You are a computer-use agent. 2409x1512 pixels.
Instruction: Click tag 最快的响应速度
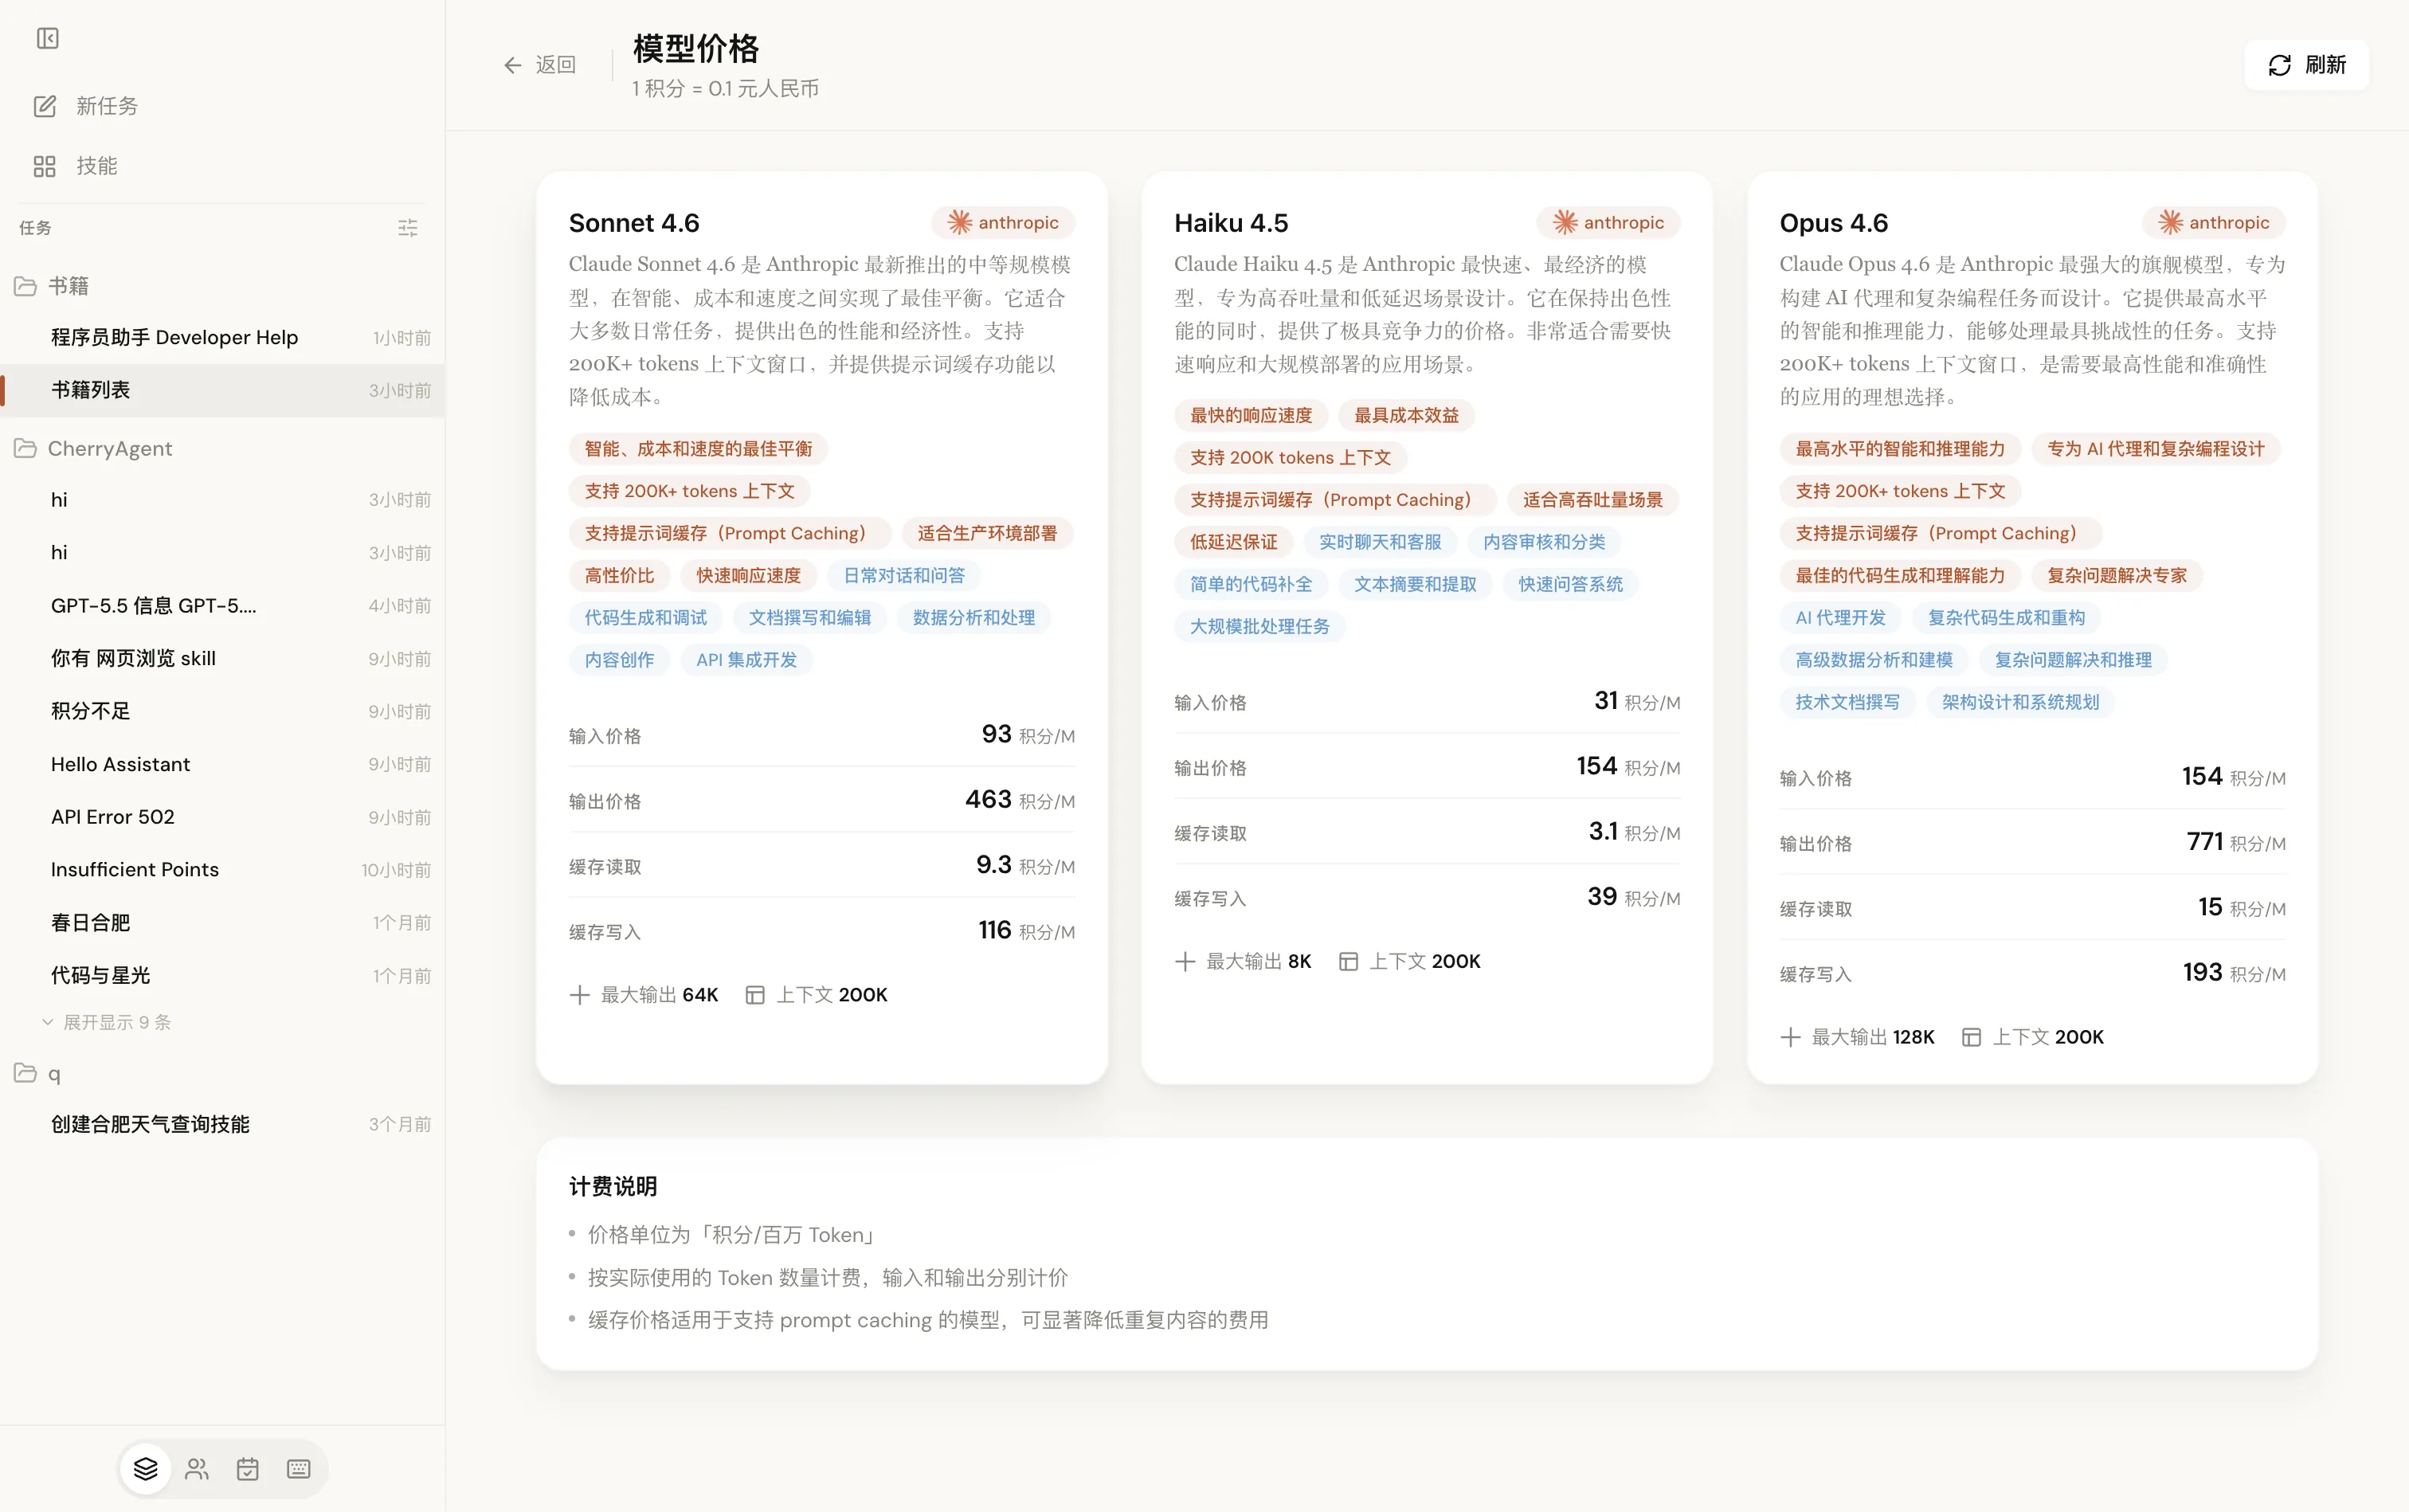(x=1250, y=415)
